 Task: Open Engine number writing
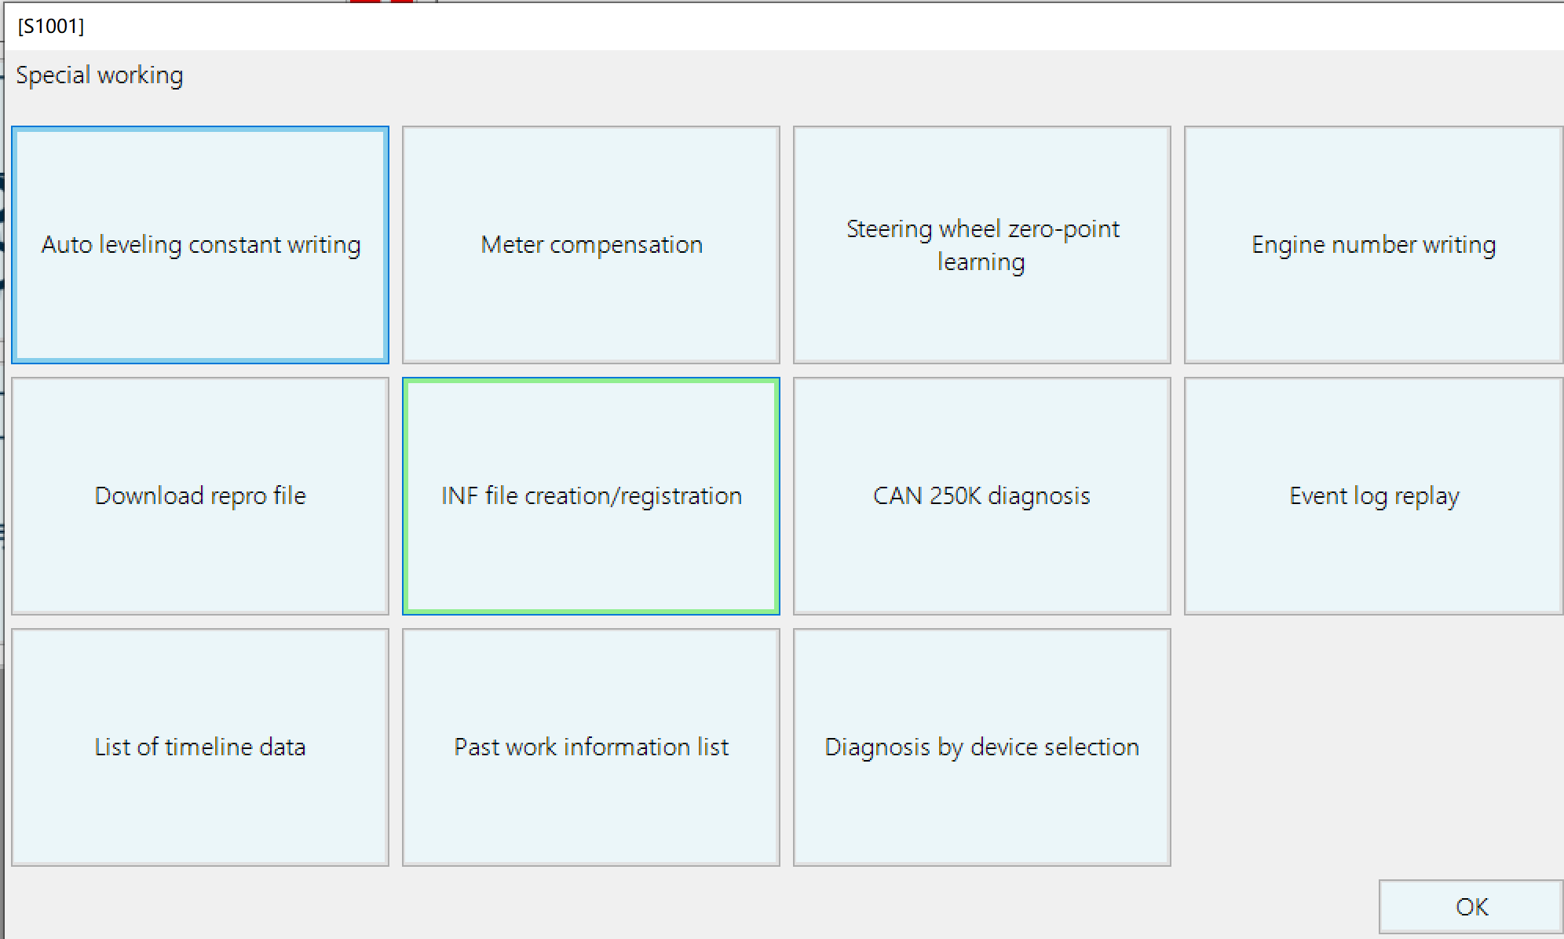pos(1373,245)
